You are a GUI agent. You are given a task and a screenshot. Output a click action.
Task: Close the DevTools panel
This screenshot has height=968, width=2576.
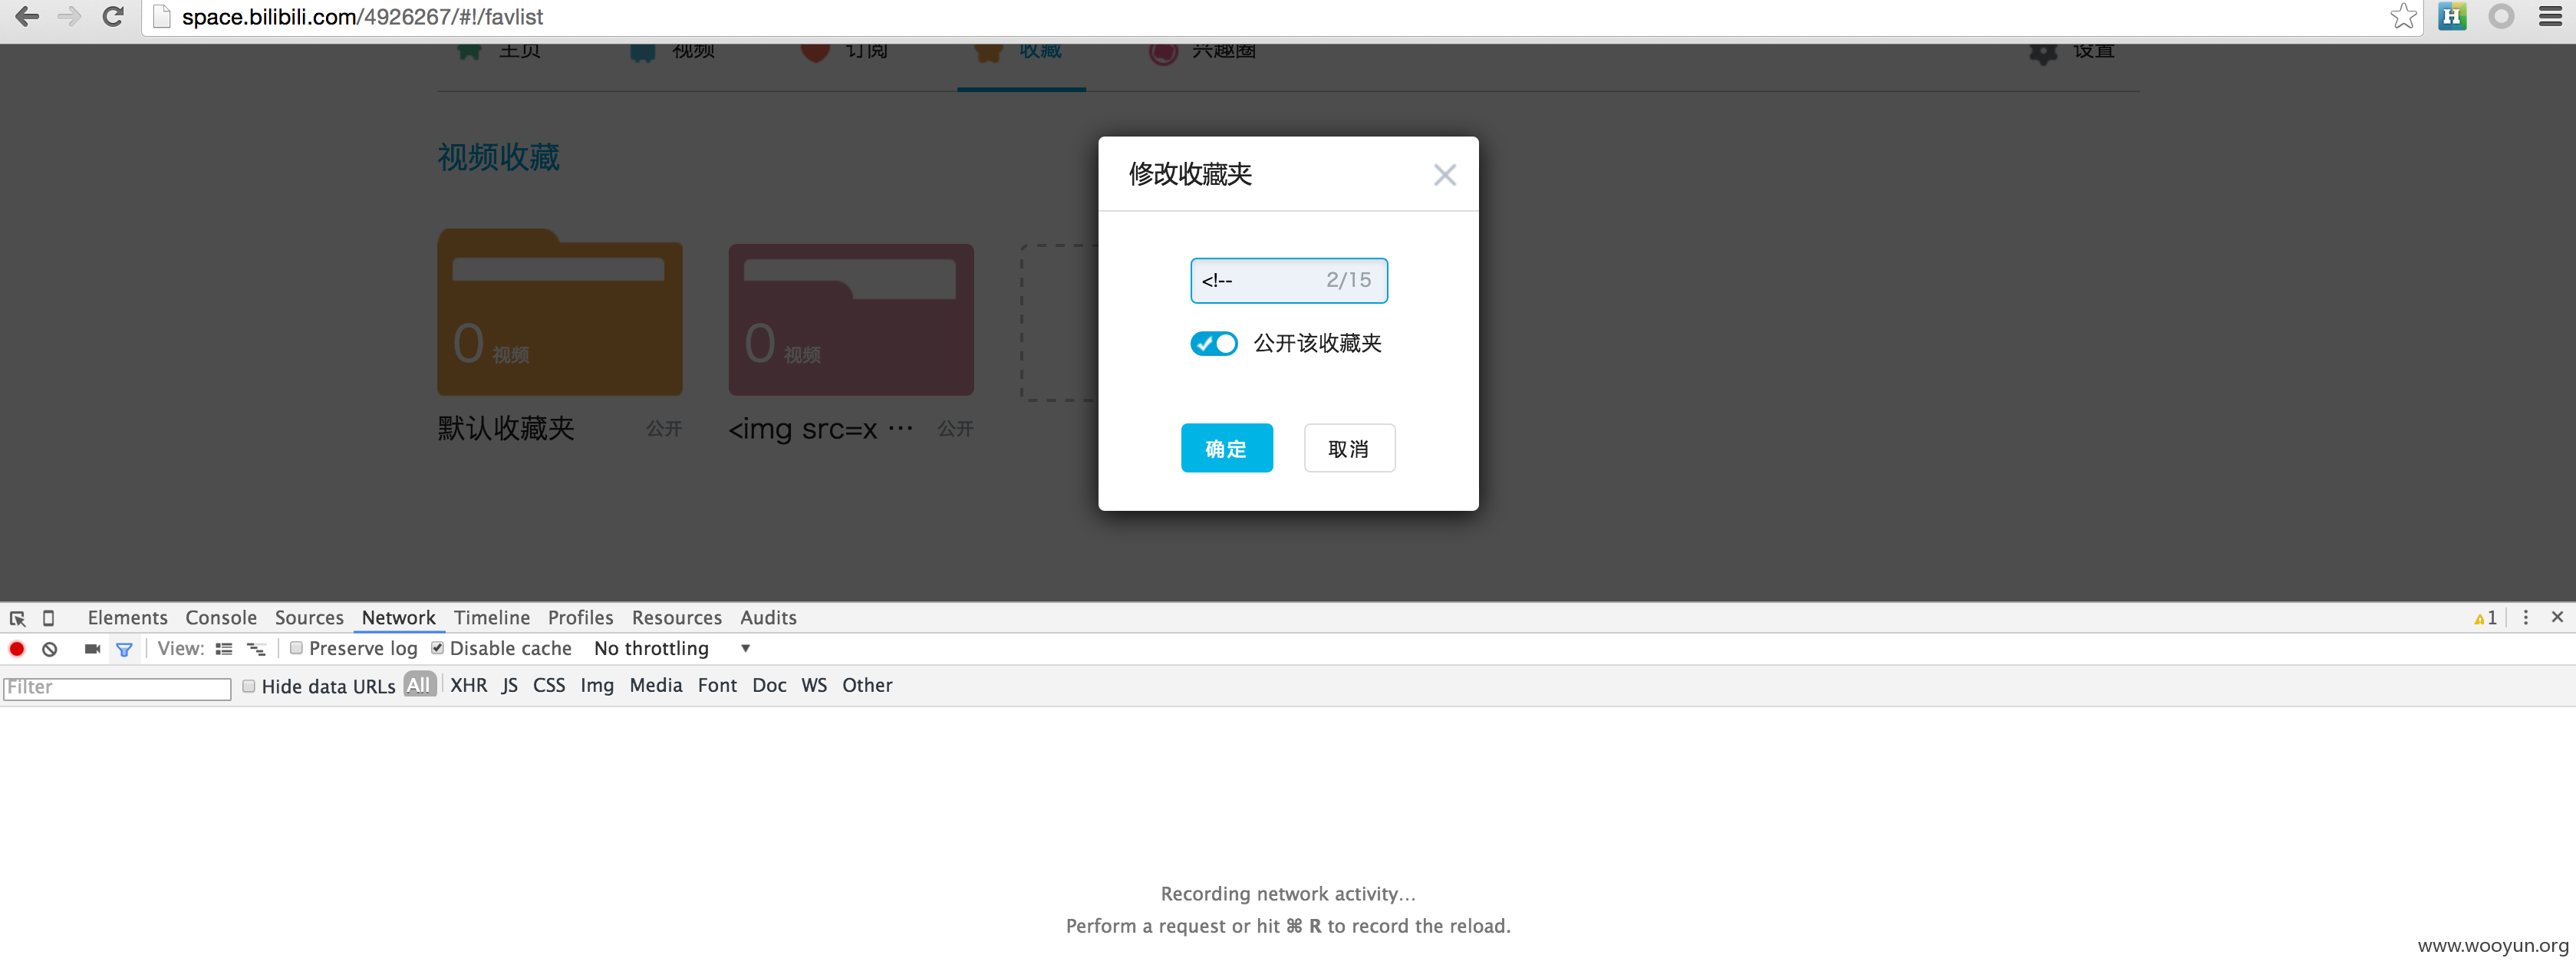[x=2557, y=617]
